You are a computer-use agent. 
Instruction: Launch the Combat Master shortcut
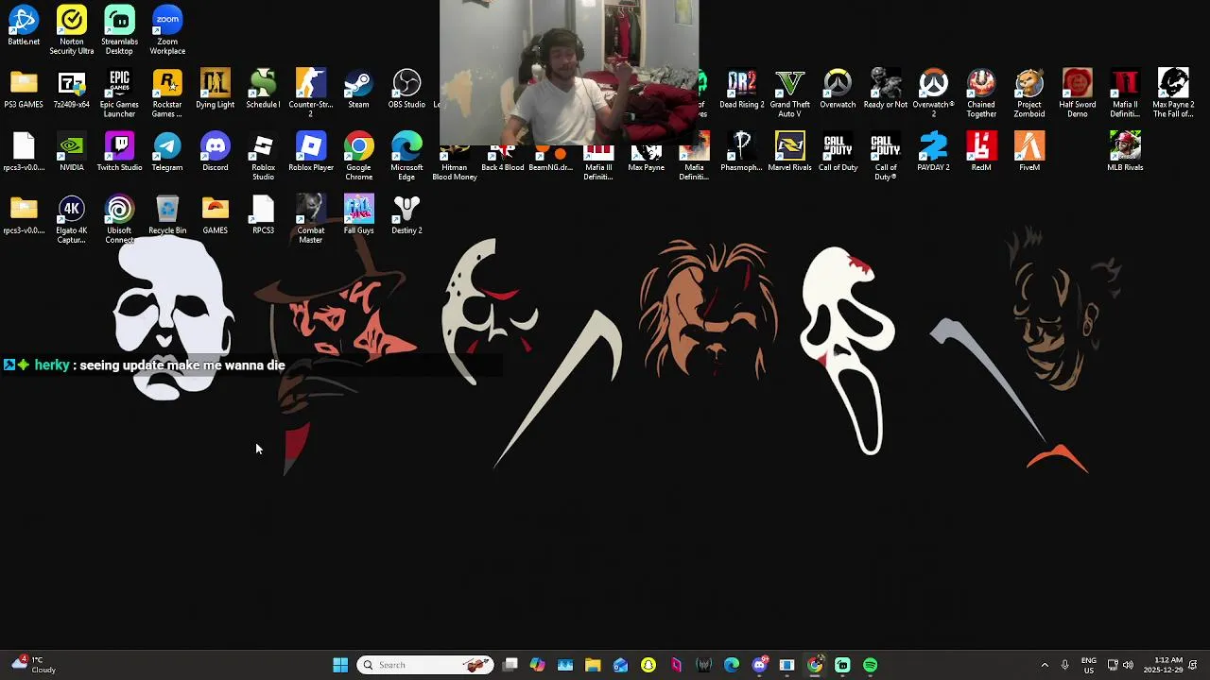[311, 219]
